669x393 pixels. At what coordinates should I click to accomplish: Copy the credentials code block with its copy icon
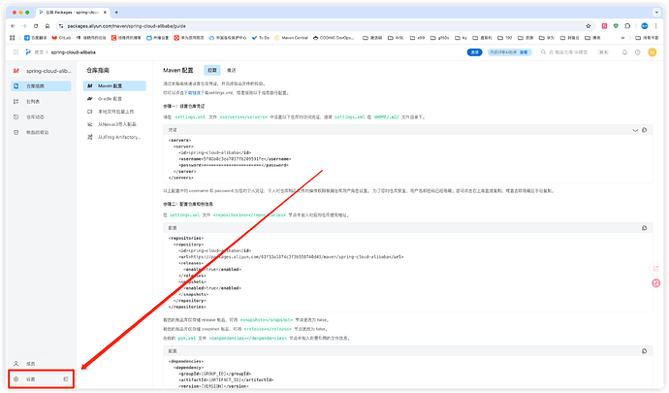[x=644, y=130]
